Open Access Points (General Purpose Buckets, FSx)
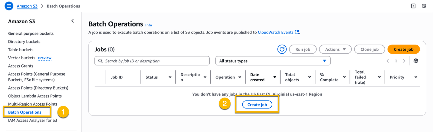 tap(37, 77)
